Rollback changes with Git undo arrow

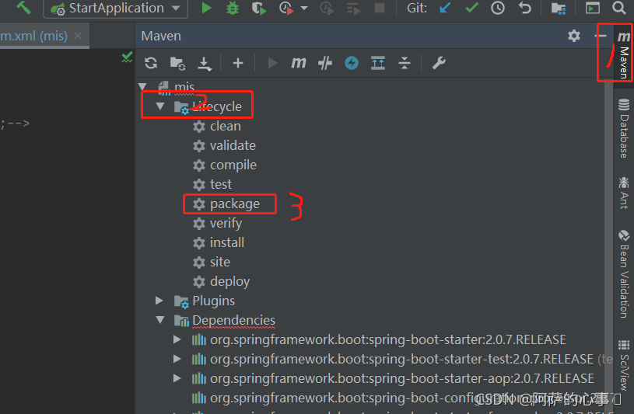point(524,8)
